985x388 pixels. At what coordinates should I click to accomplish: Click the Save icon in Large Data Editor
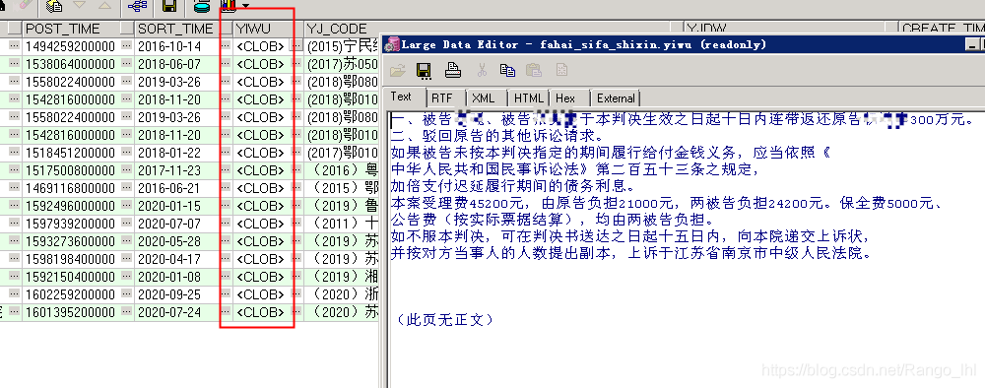coord(424,70)
